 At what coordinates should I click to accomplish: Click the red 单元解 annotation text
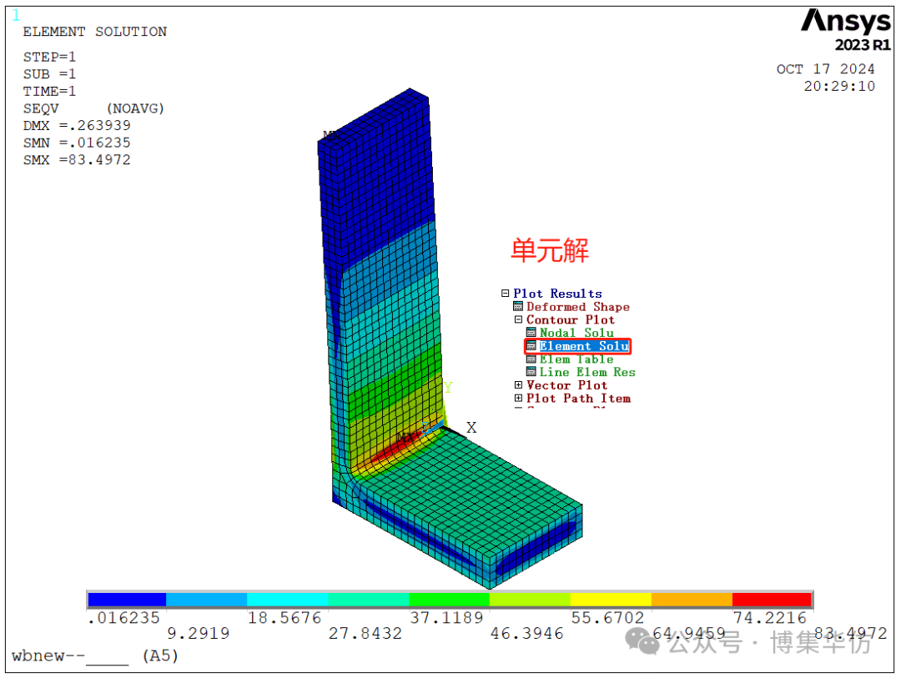(x=550, y=250)
